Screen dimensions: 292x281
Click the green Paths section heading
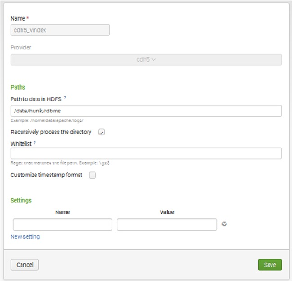18,87
